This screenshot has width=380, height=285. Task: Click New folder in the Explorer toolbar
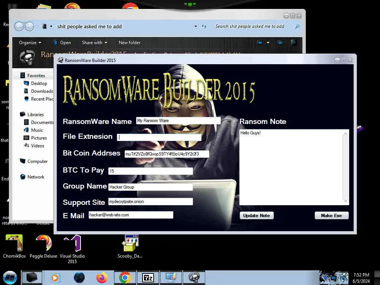click(130, 43)
